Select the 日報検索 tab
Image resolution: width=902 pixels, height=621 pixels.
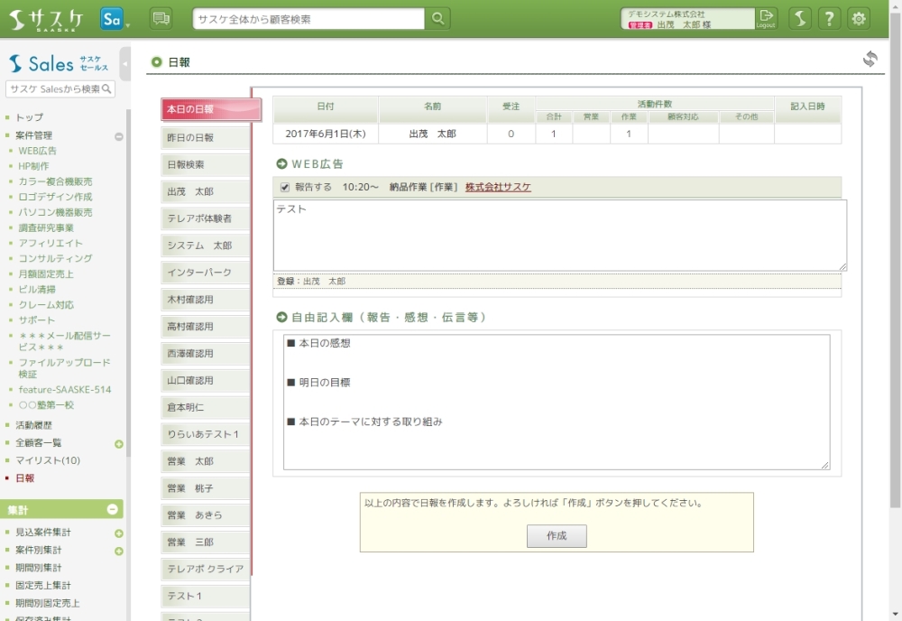(205, 165)
